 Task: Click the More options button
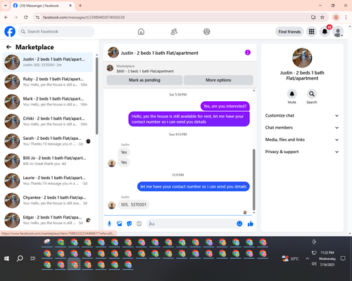click(x=218, y=80)
